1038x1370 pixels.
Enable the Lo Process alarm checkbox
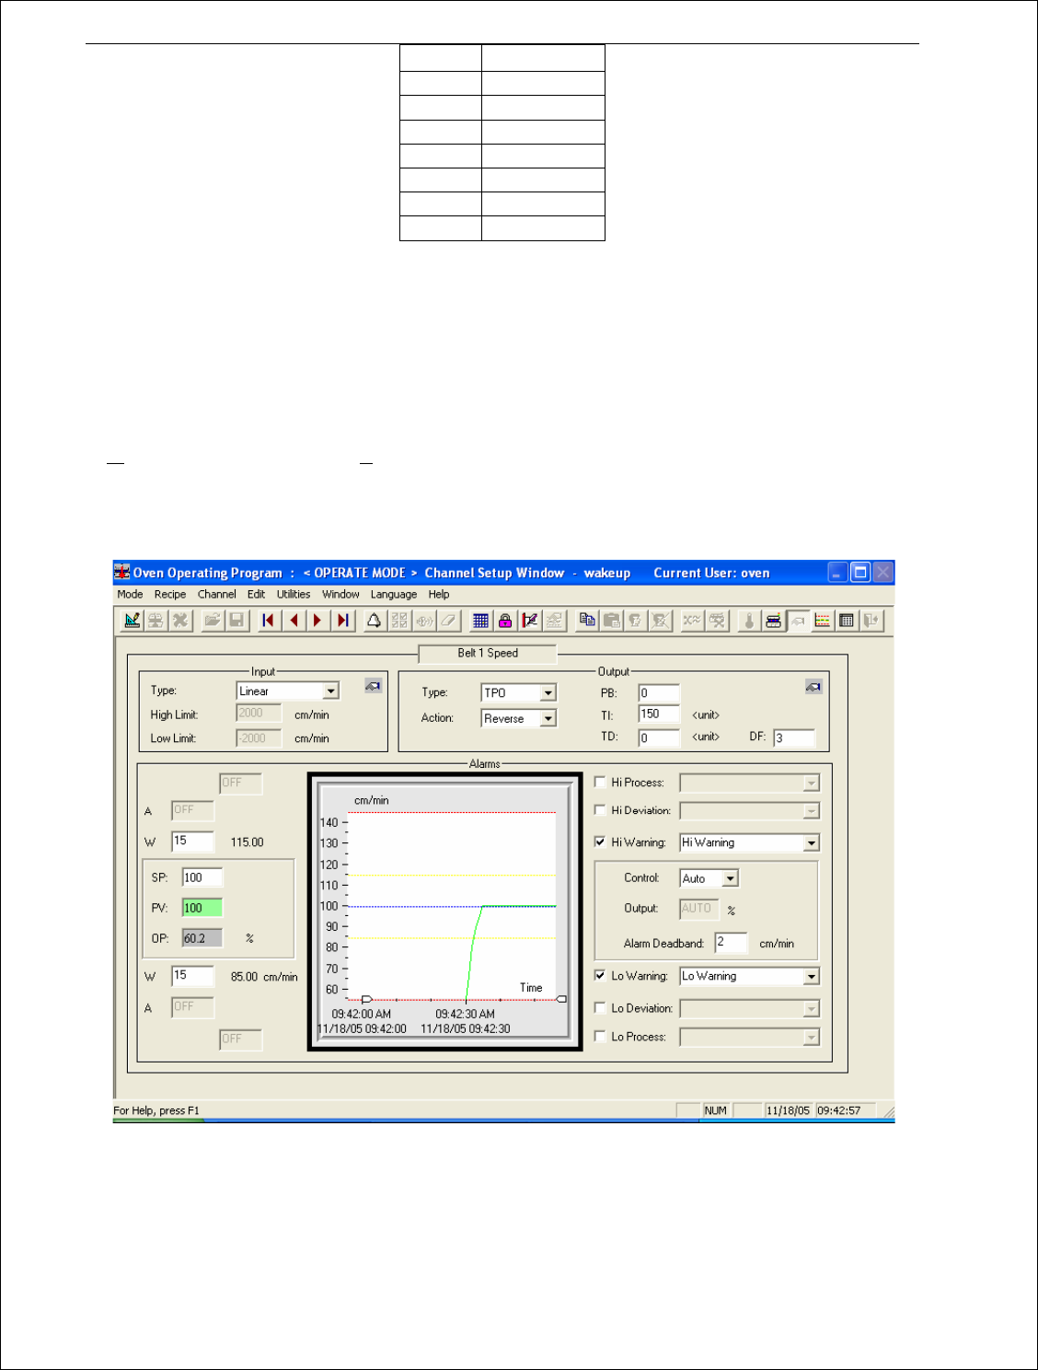click(600, 1036)
